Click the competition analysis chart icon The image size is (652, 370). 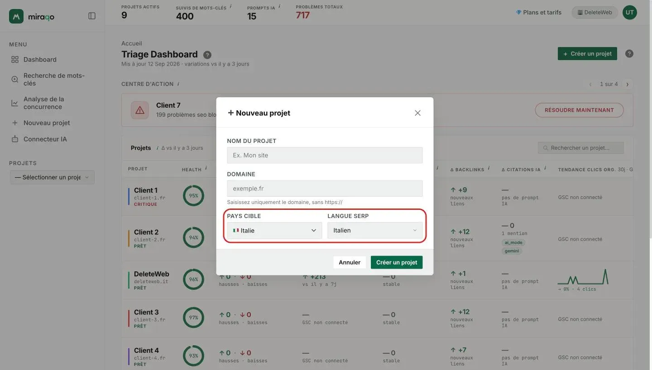coord(15,103)
